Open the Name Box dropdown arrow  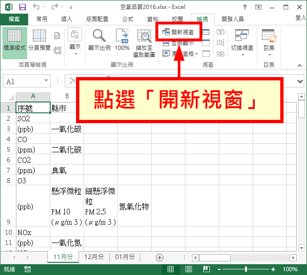46,80
